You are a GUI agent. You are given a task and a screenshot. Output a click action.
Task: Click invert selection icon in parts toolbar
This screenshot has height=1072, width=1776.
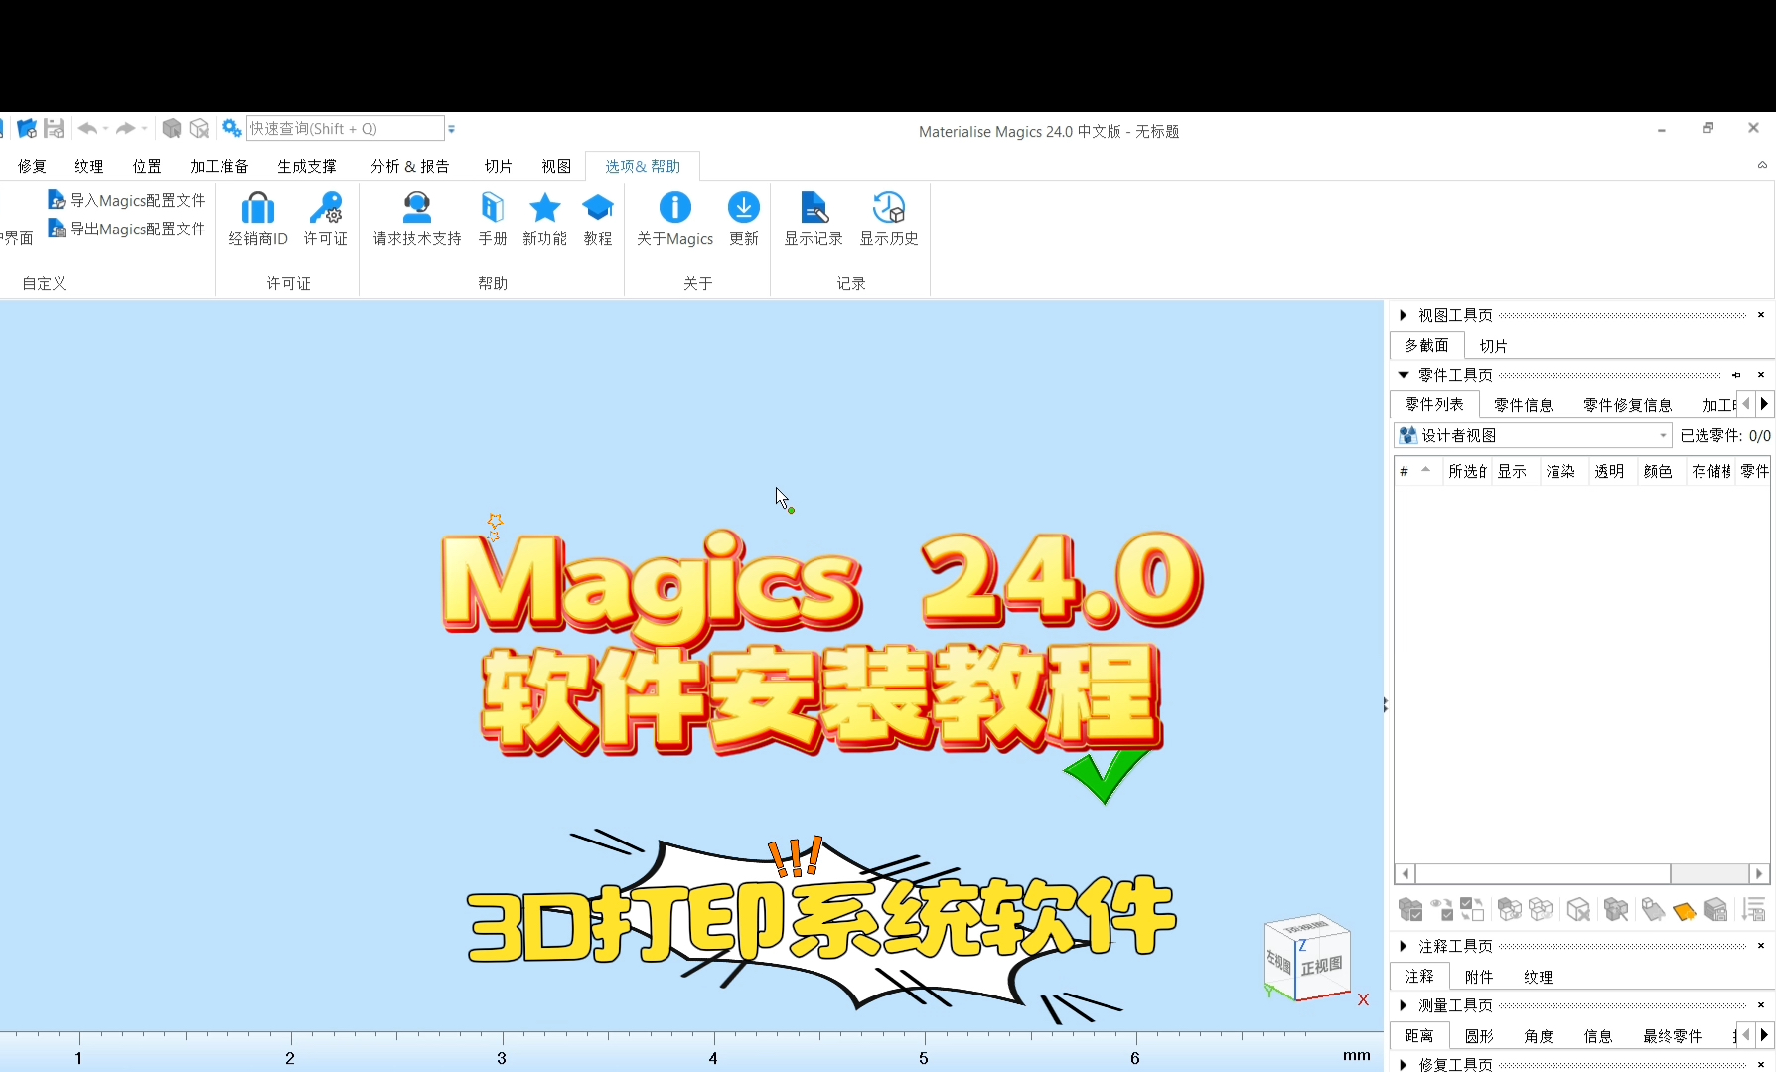click(1472, 909)
